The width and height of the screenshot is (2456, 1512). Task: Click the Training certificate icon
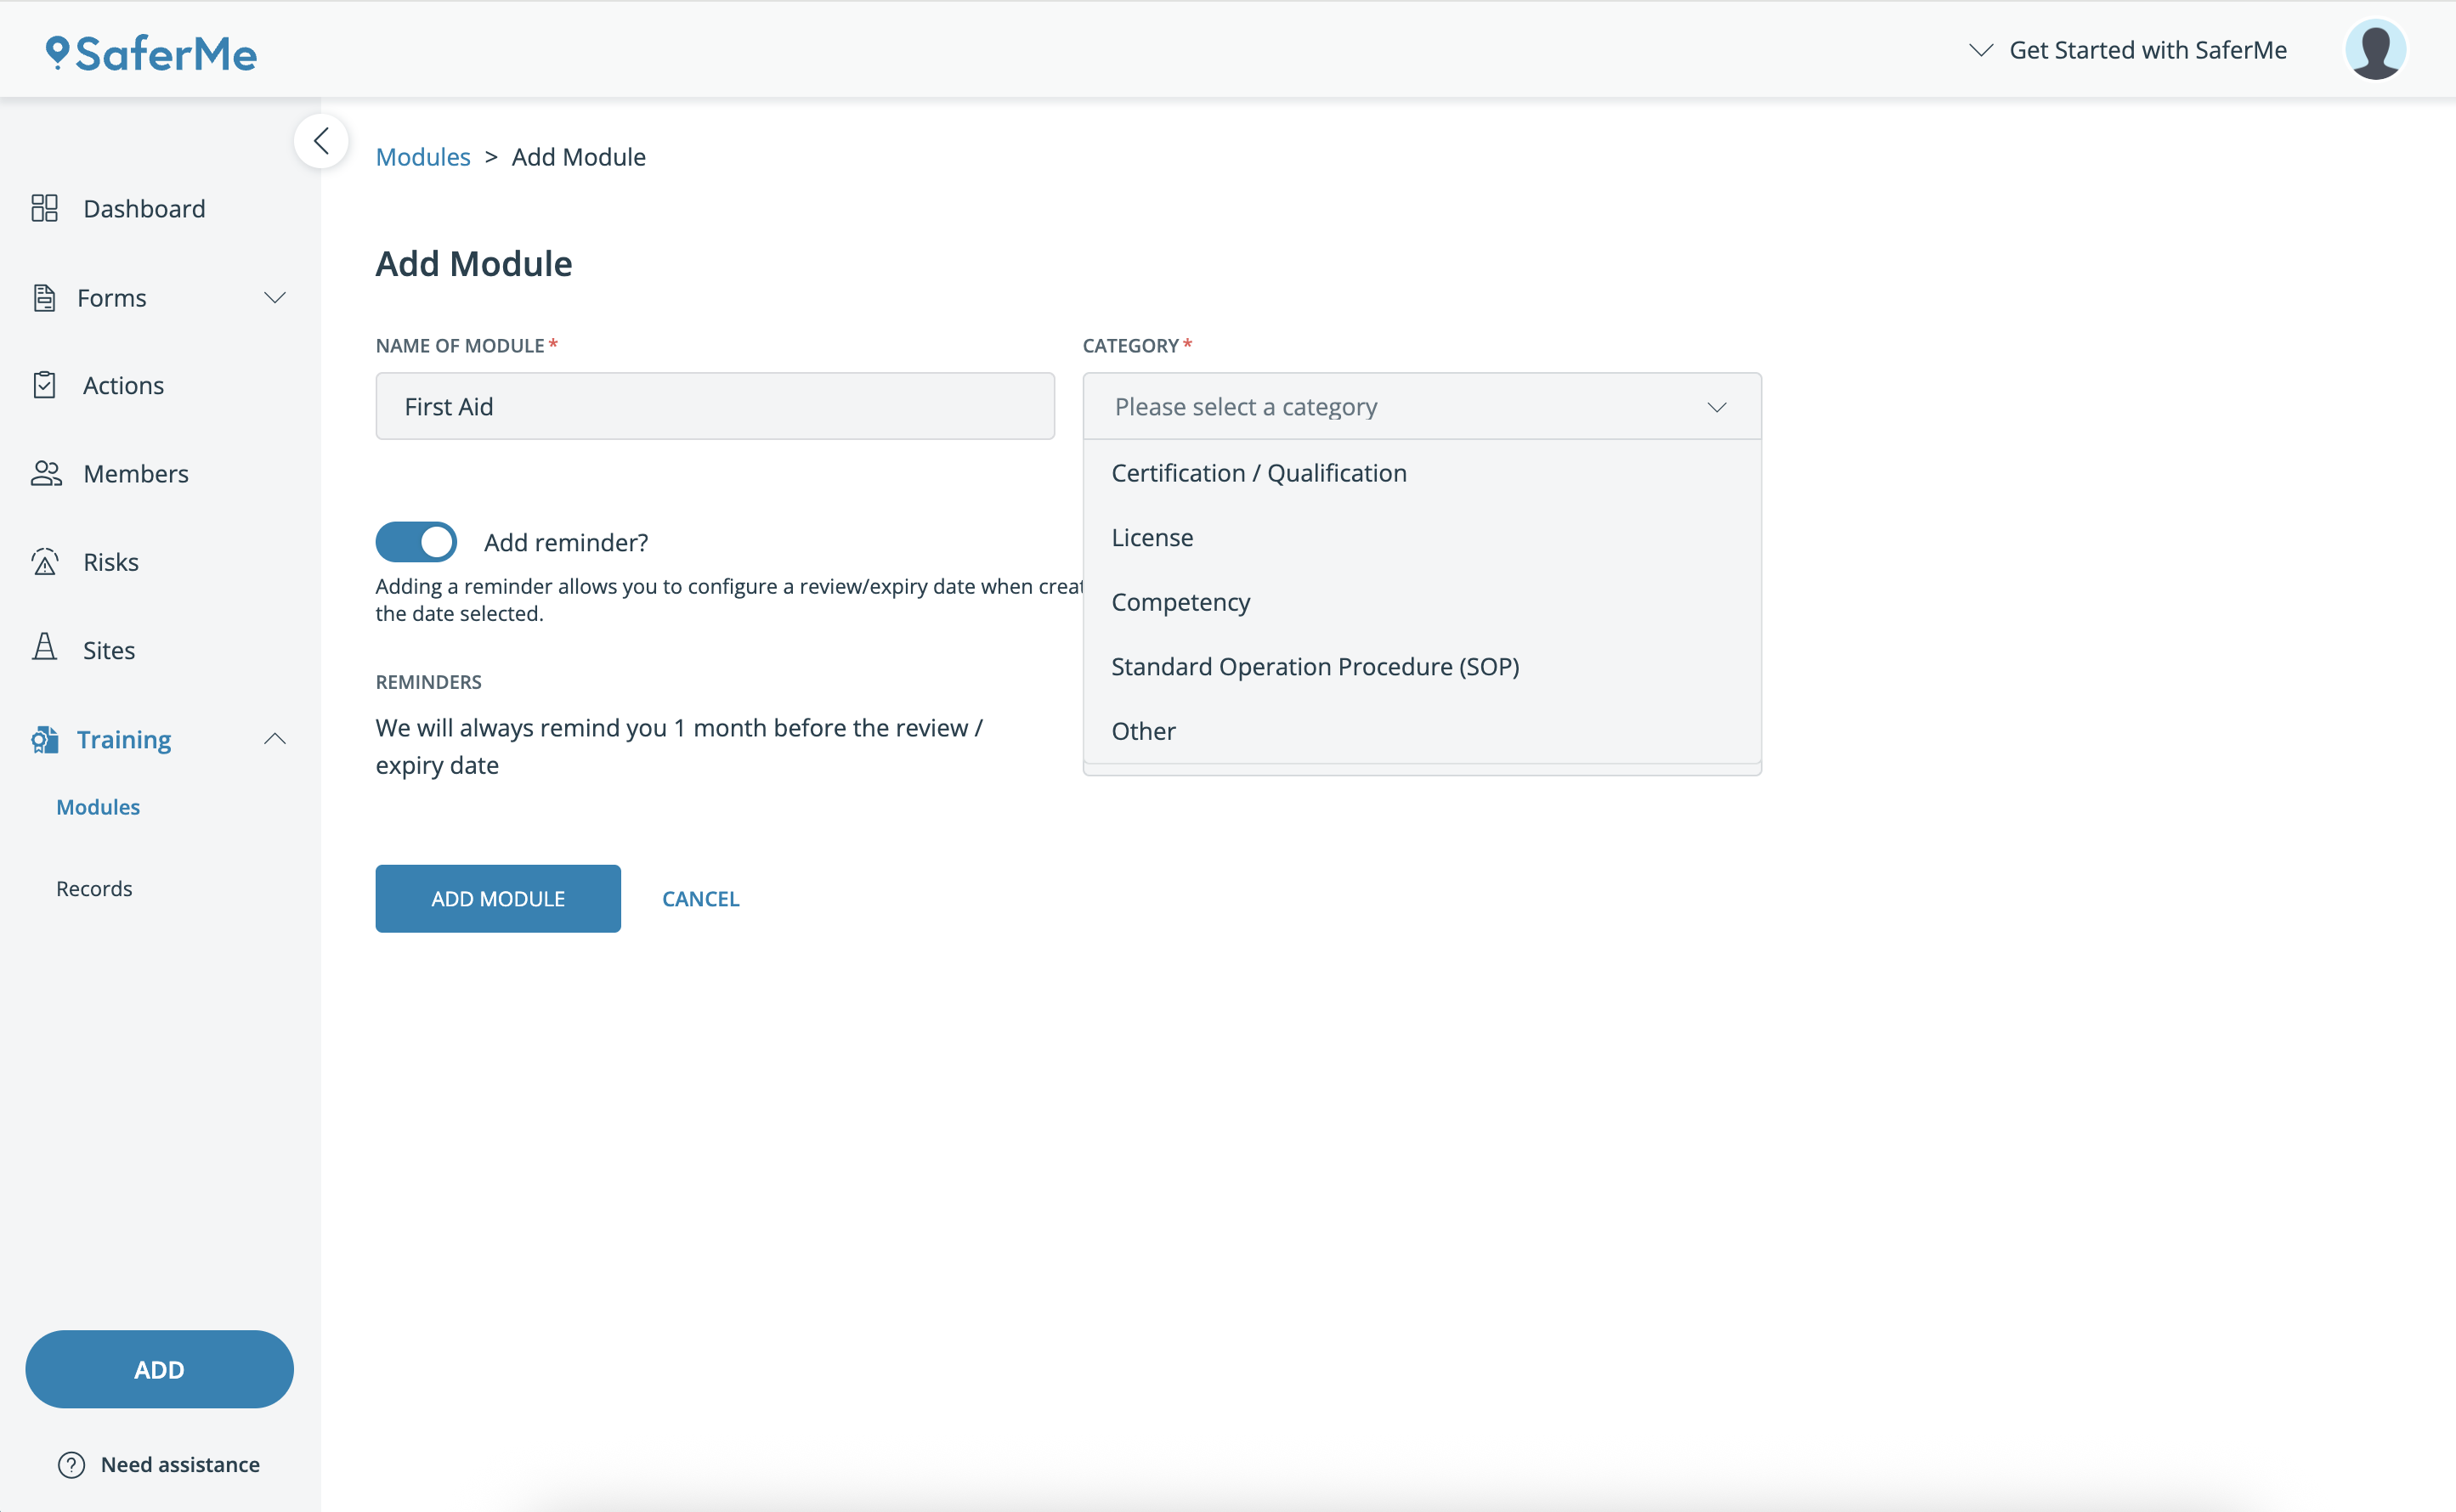click(x=44, y=739)
